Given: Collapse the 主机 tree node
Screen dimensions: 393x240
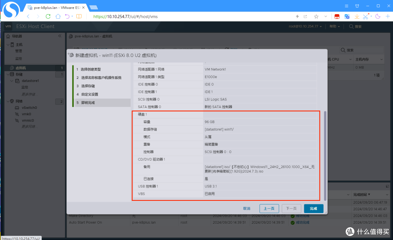Looking at the screenshot, I should pyautogui.click(x=8, y=45).
